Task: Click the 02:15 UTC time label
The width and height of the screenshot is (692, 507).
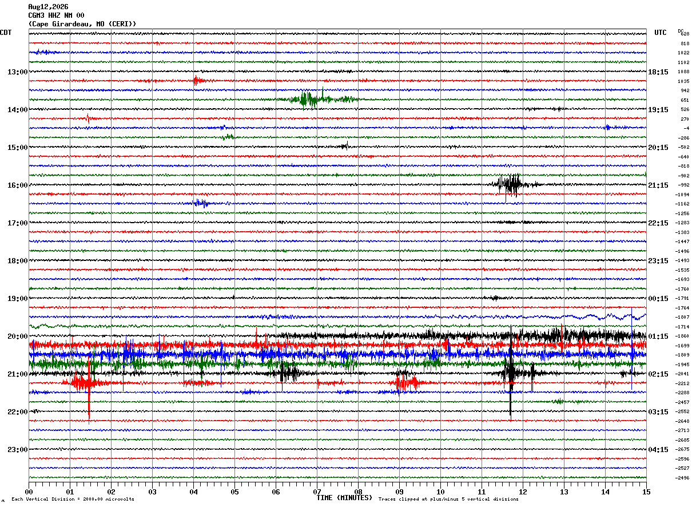Action: (658, 374)
